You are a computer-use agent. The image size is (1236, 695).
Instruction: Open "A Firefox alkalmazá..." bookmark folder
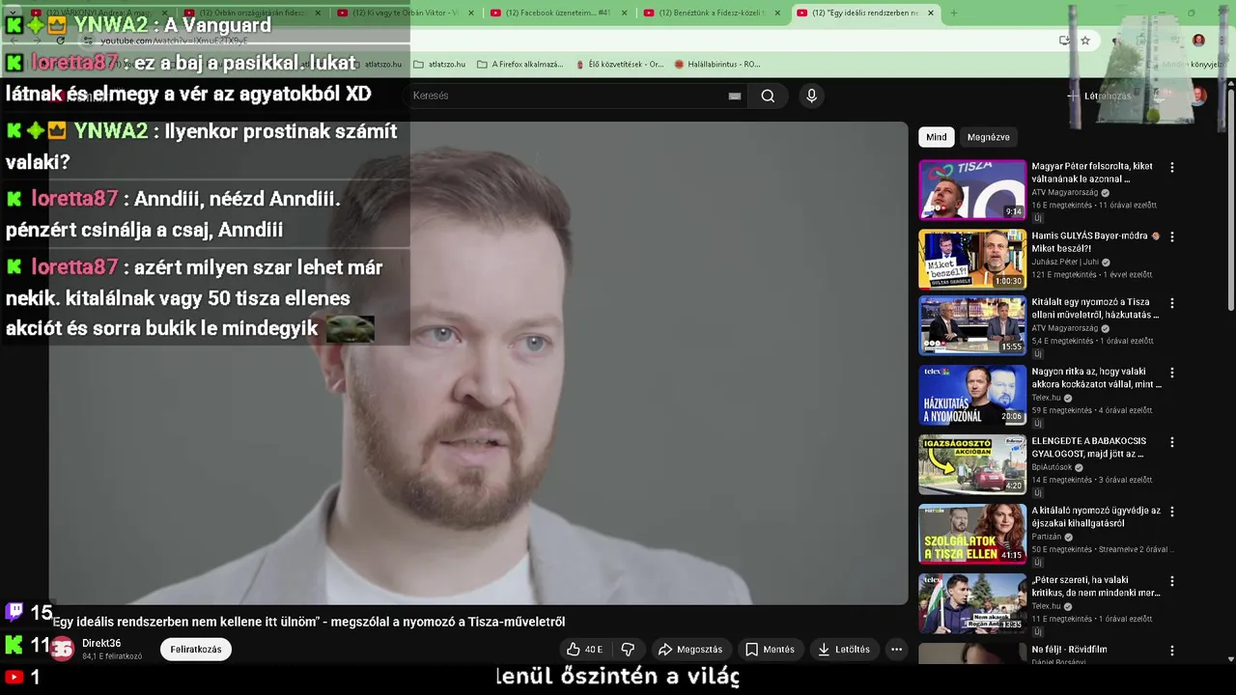point(520,65)
